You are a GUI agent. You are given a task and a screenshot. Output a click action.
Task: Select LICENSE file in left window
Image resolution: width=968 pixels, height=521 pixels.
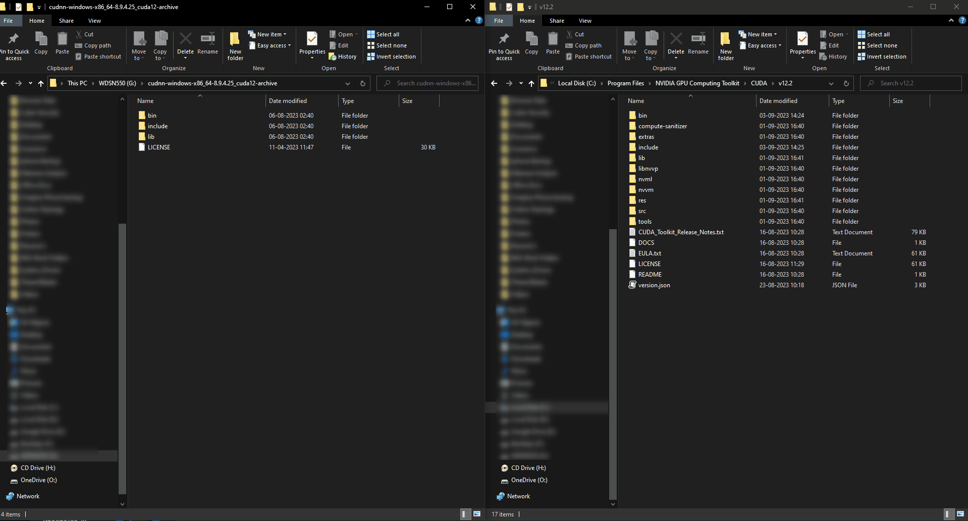[x=158, y=147]
